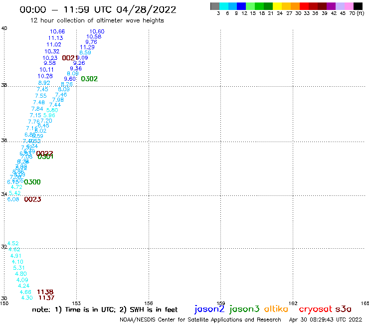This screenshot has width=369, height=324.
Task: Click the wave height value 5.31
Action: tap(19, 268)
